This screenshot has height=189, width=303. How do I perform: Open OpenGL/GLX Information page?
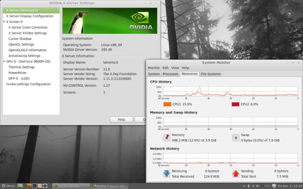[x=28, y=50]
